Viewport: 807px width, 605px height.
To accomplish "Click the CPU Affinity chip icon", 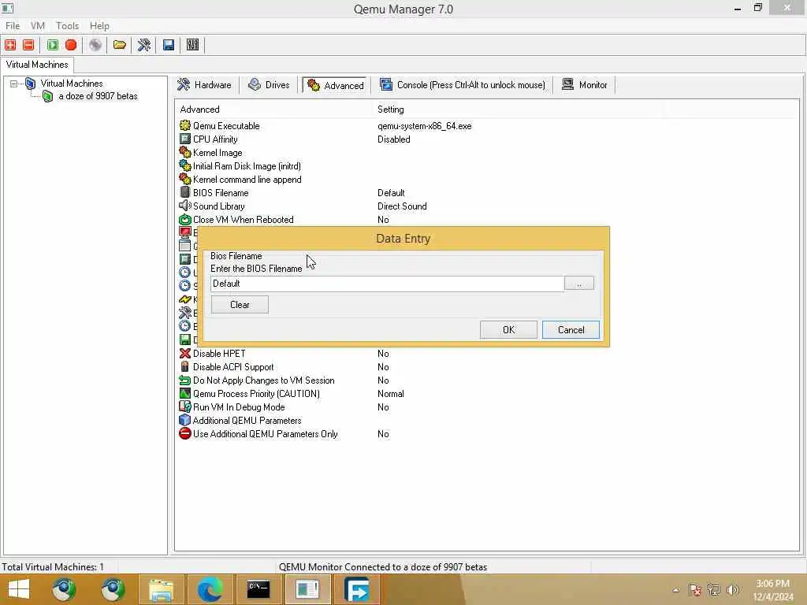I will pyautogui.click(x=184, y=139).
